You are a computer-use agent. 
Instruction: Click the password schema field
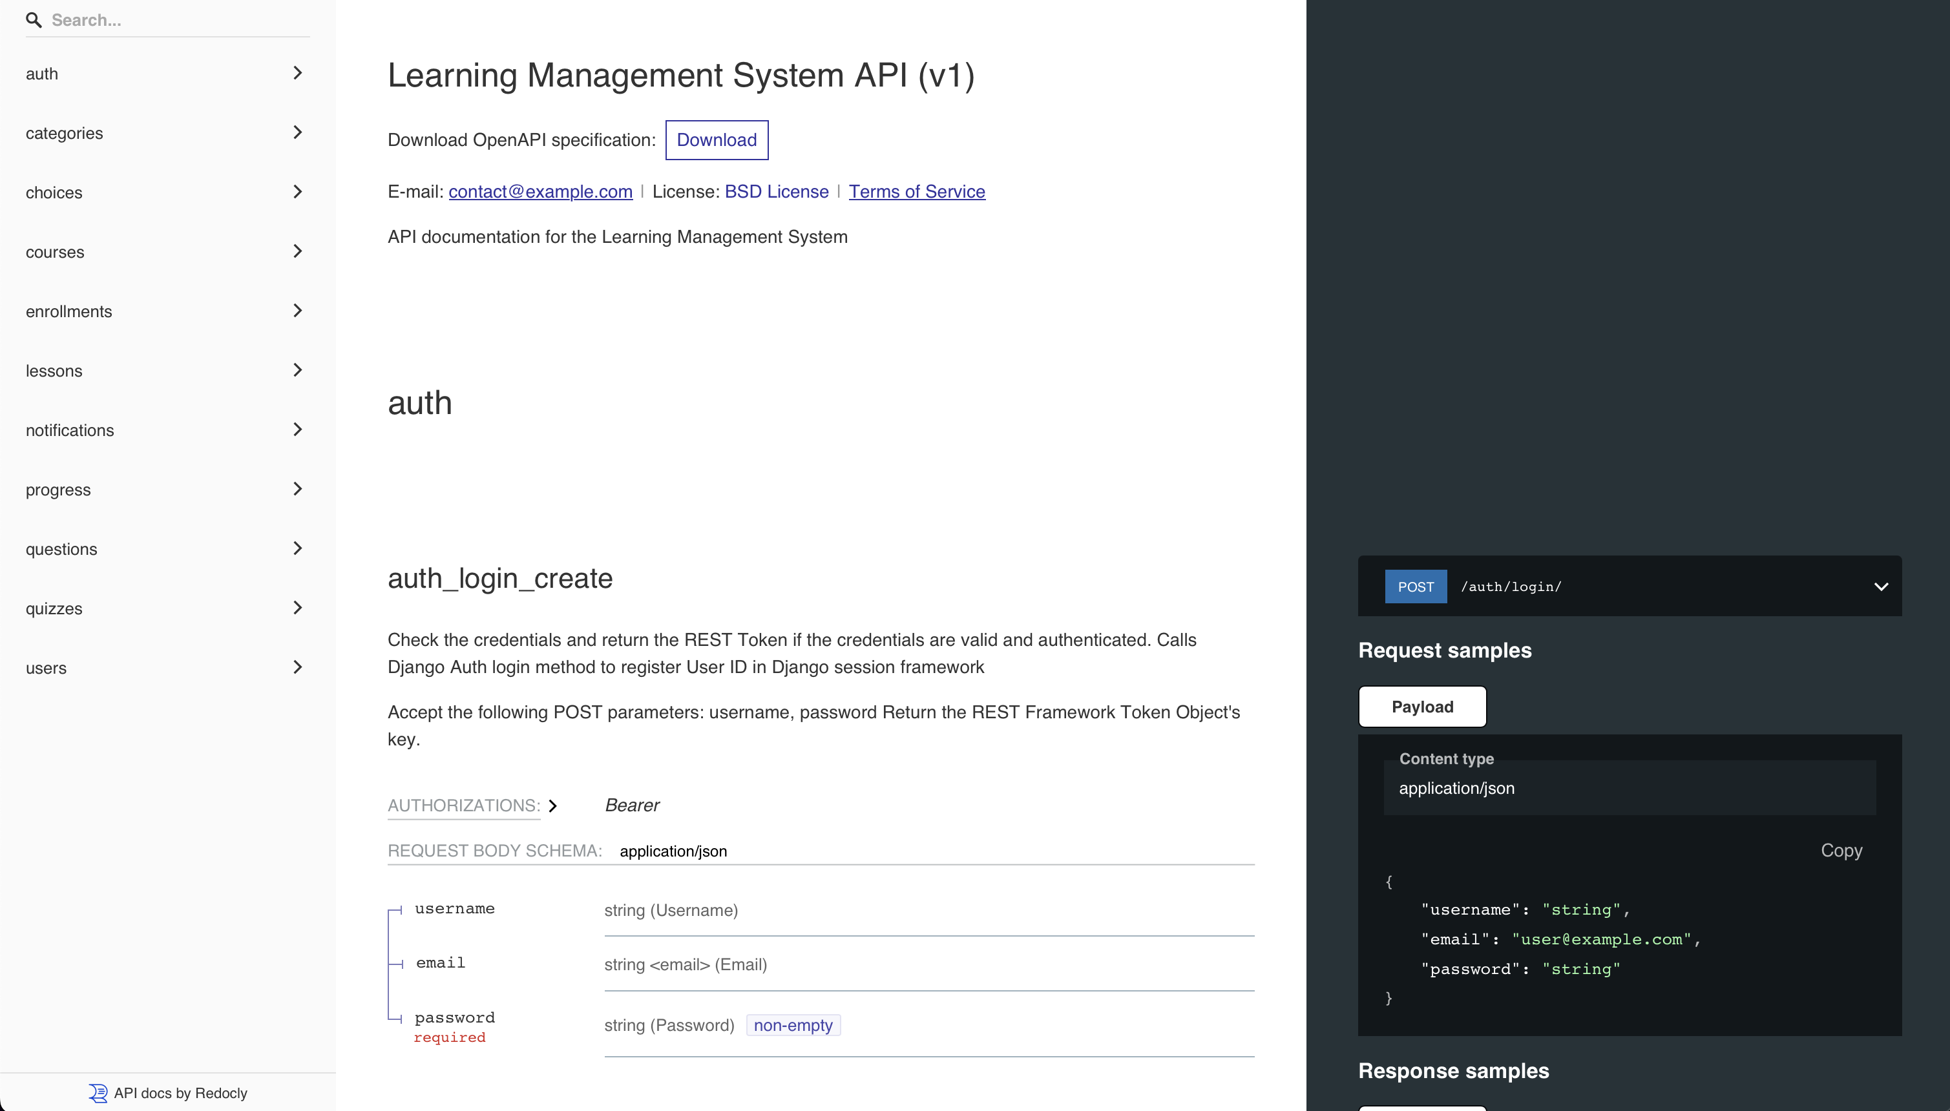point(455,1018)
